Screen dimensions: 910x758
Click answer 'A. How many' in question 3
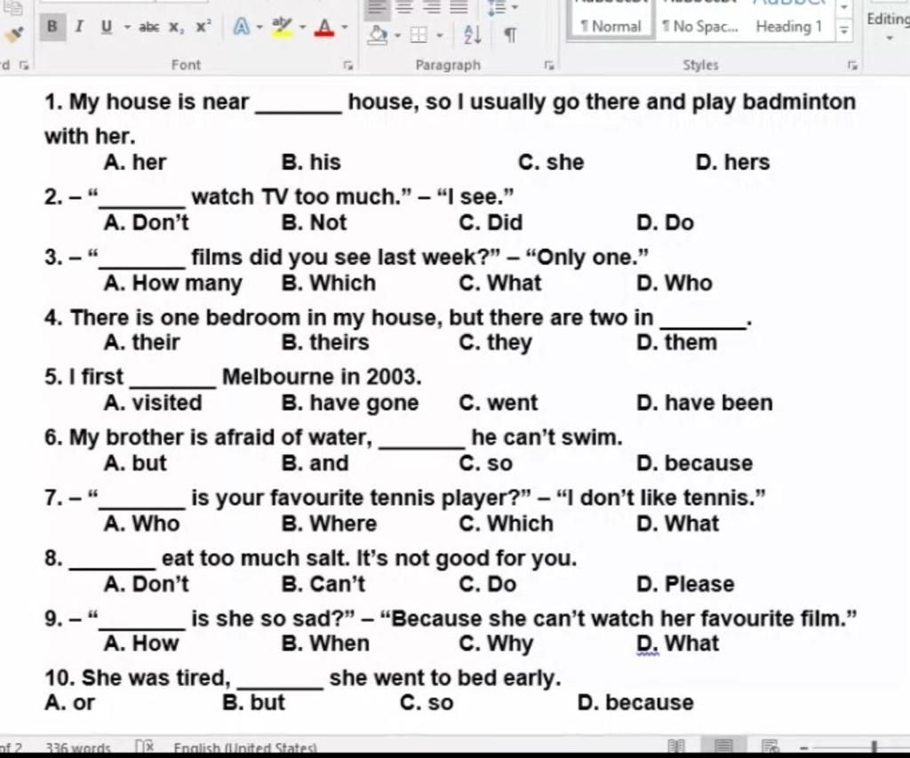coord(173,283)
